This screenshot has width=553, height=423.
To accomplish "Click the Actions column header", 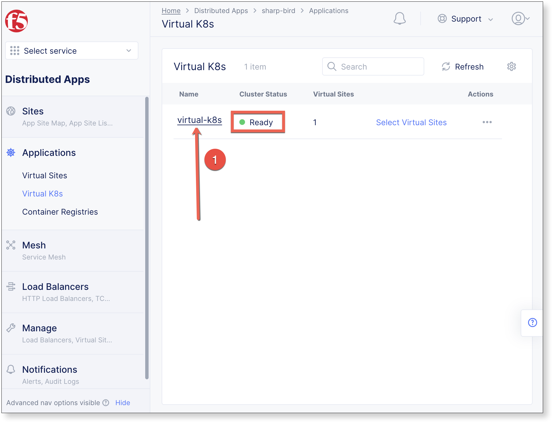I will (x=480, y=94).
